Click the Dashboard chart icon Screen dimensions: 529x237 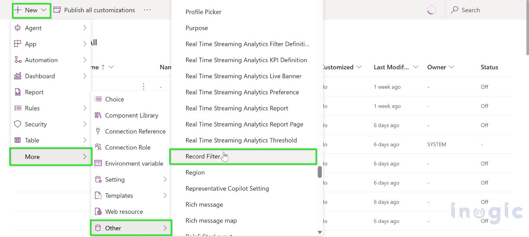click(x=17, y=76)
